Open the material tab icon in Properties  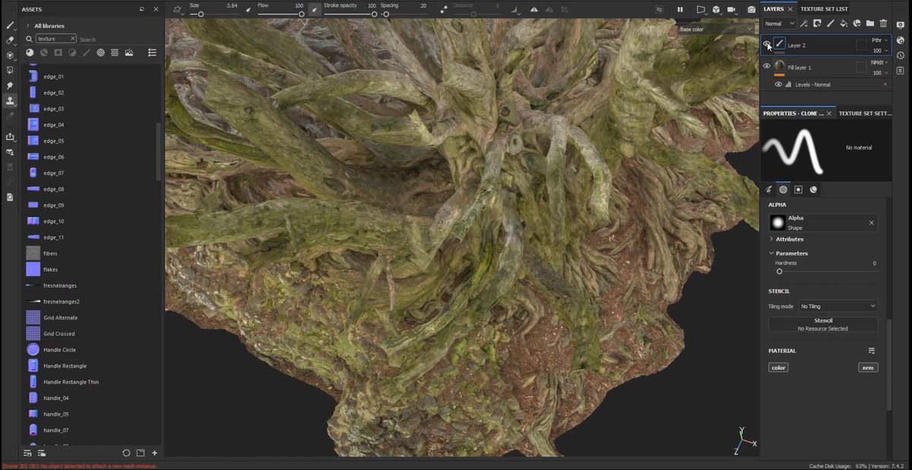[813, 189]
